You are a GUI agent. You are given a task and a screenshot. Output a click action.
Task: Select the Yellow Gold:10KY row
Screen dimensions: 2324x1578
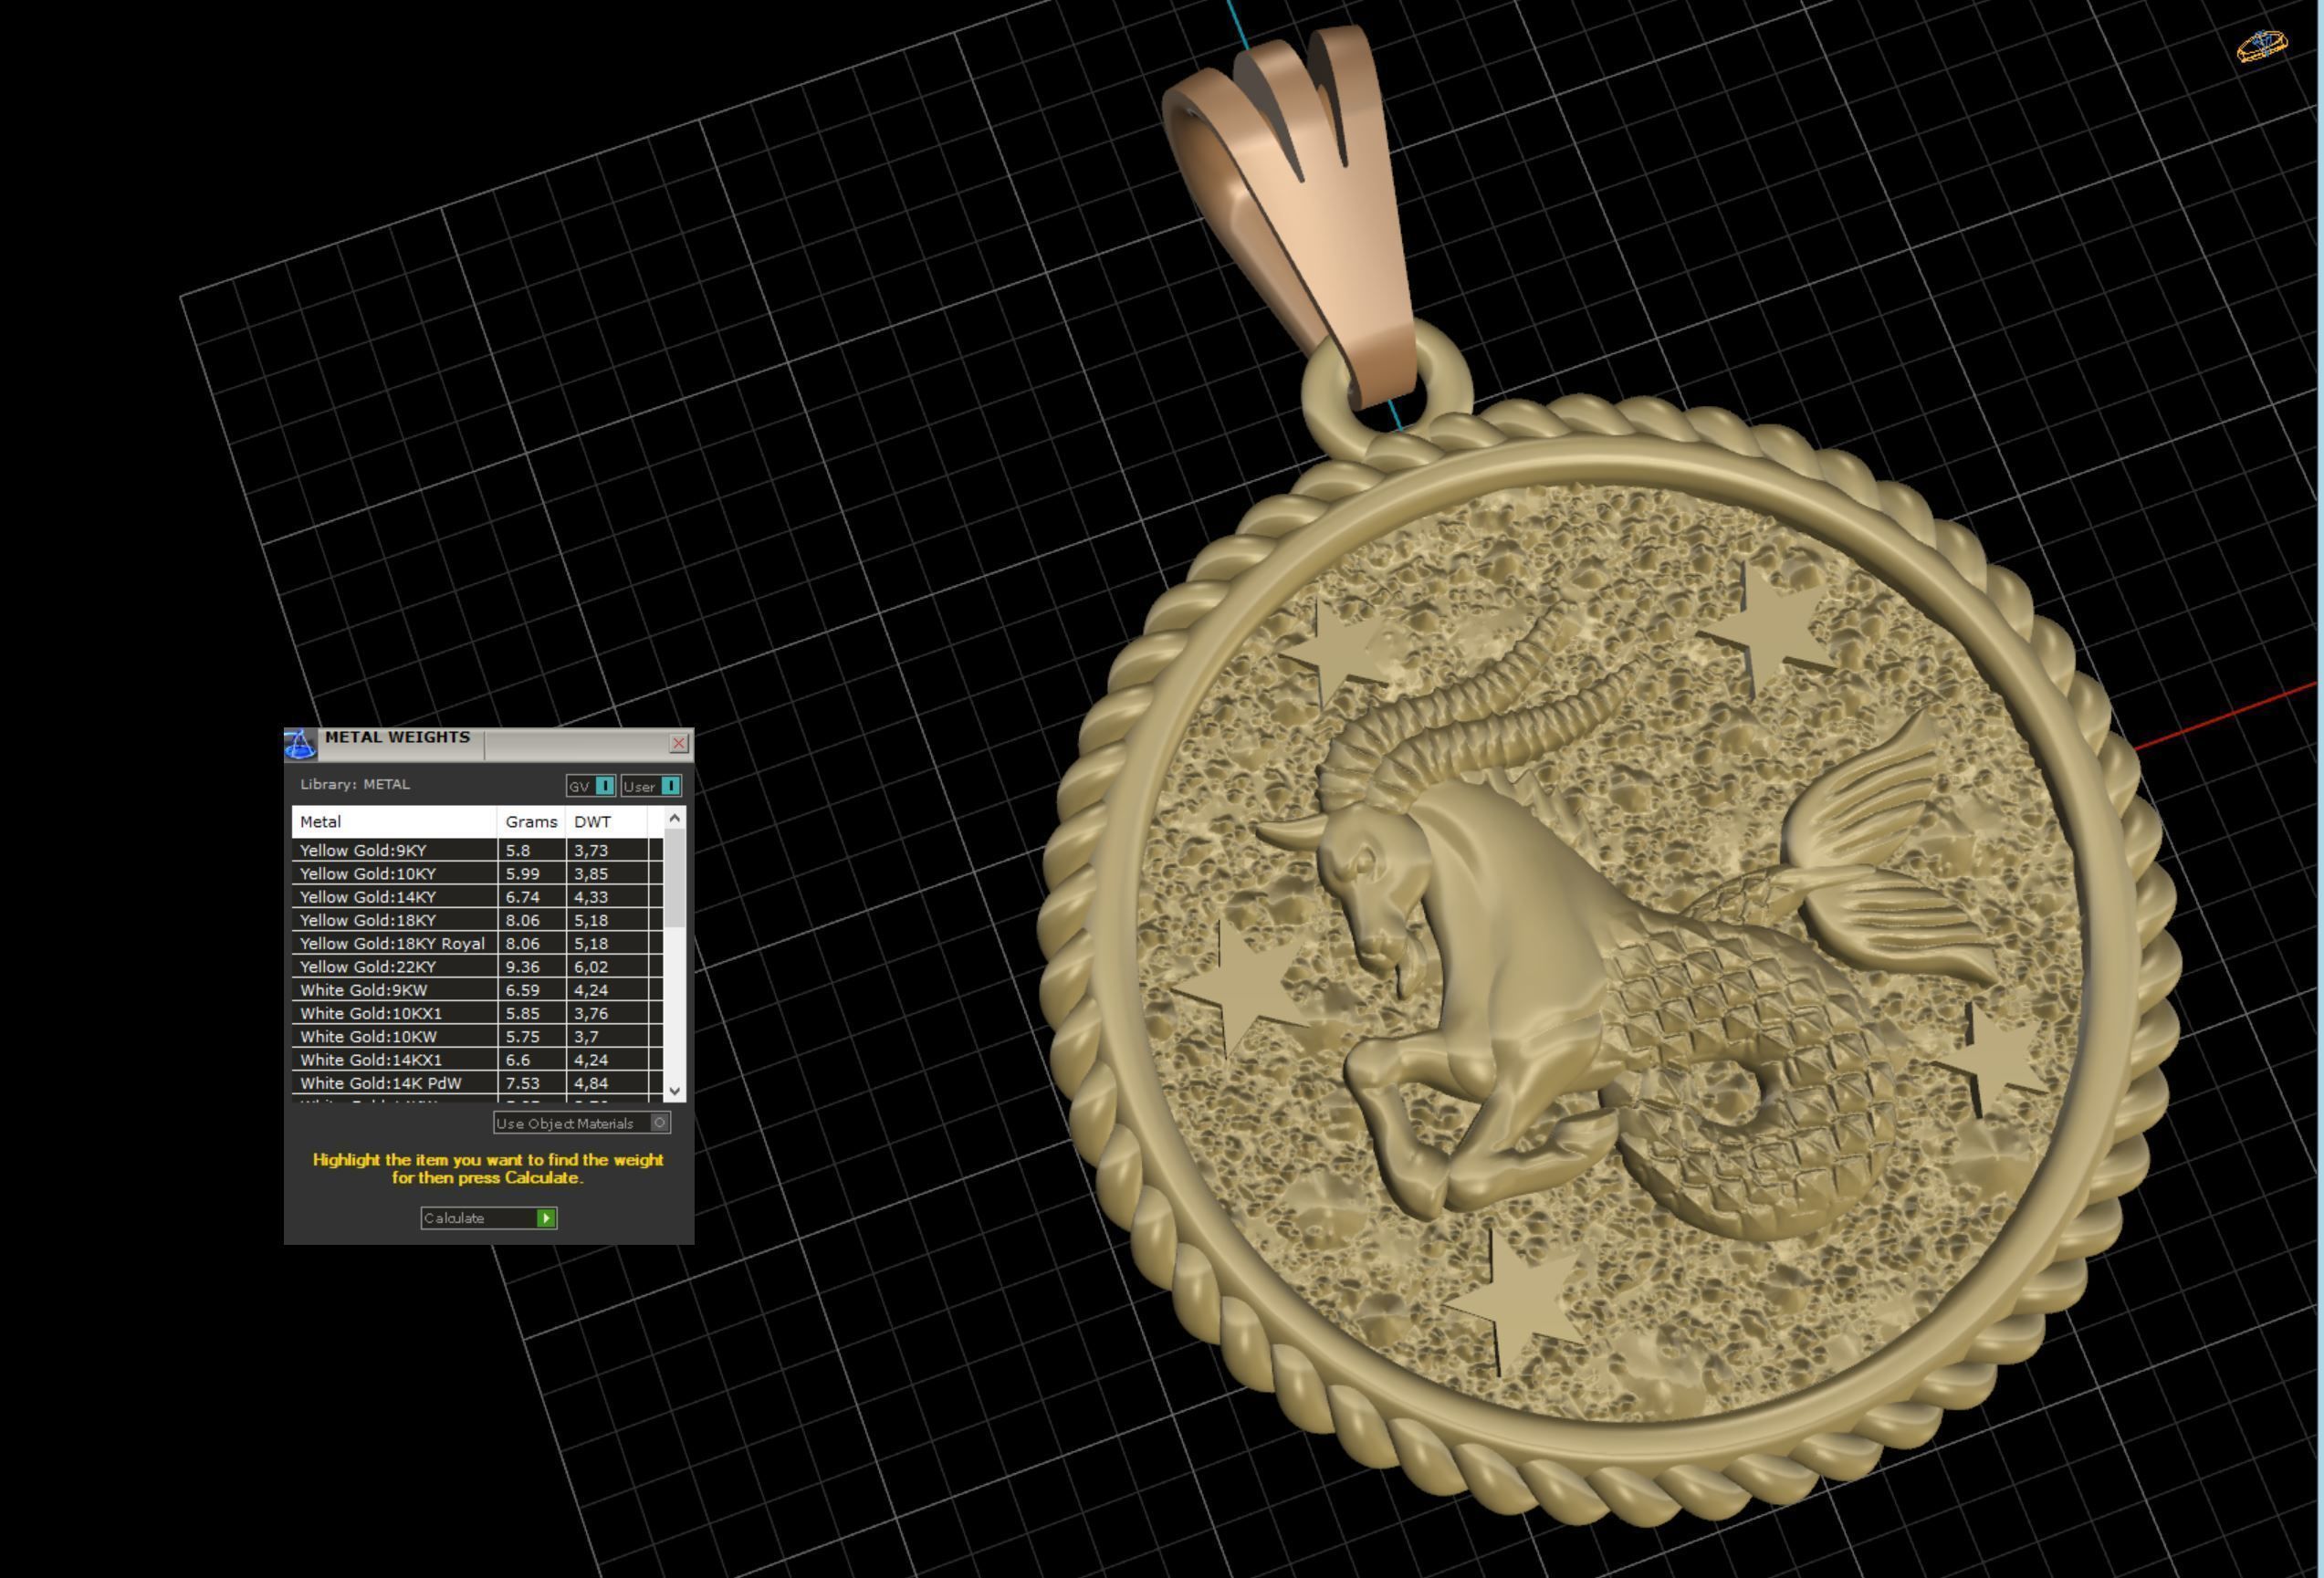pos(477,873)
